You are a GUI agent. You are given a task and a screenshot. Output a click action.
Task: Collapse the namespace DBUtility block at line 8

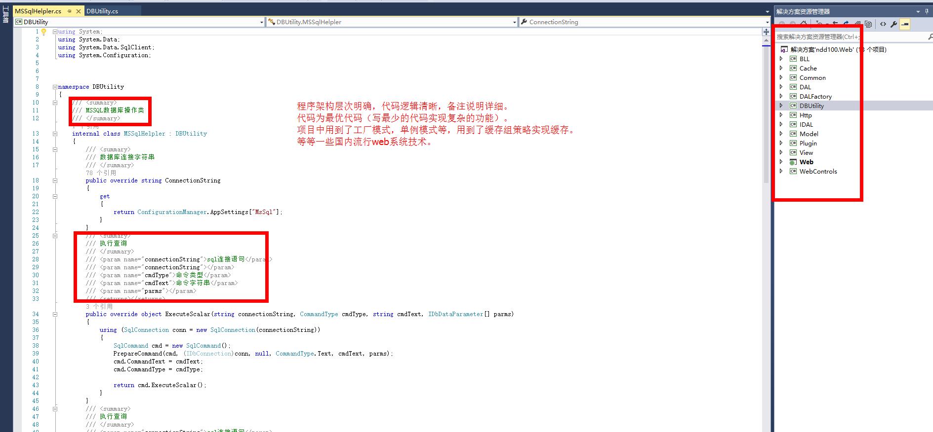click(x=55, y=87)
